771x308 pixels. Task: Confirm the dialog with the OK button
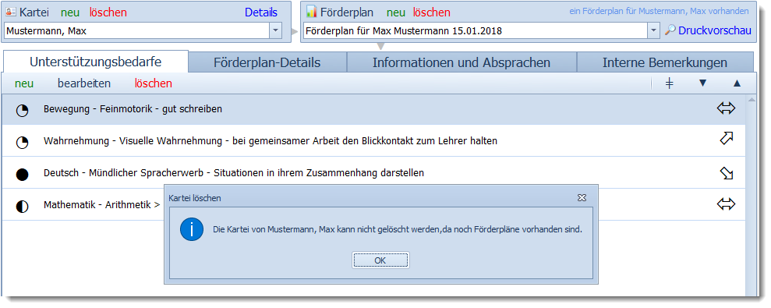click(380, 260)
